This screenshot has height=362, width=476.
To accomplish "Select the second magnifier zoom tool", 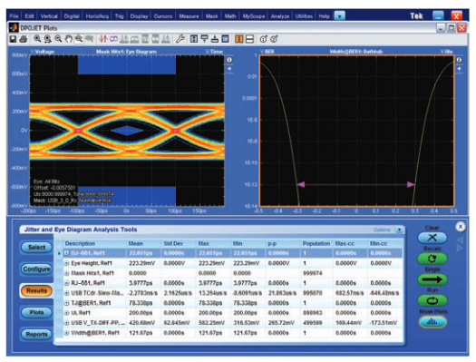I will coord(48,39).
